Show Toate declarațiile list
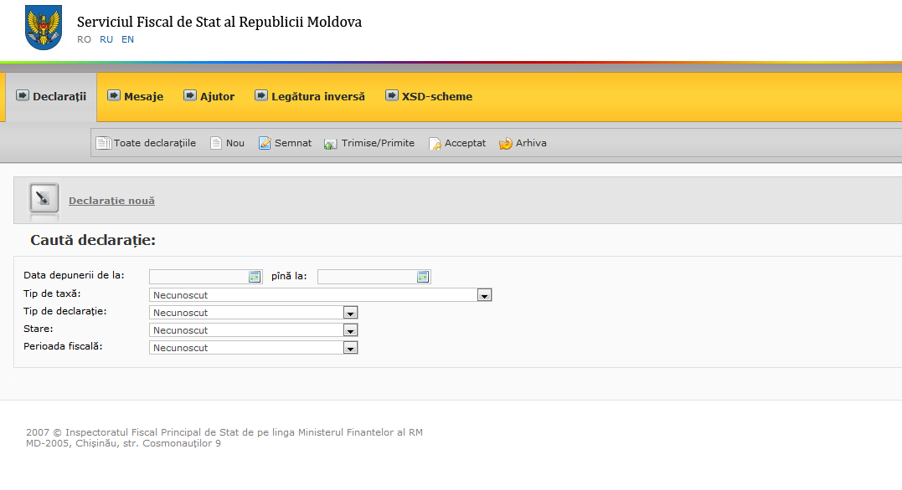Screen dimensions: 902x490 147,143
